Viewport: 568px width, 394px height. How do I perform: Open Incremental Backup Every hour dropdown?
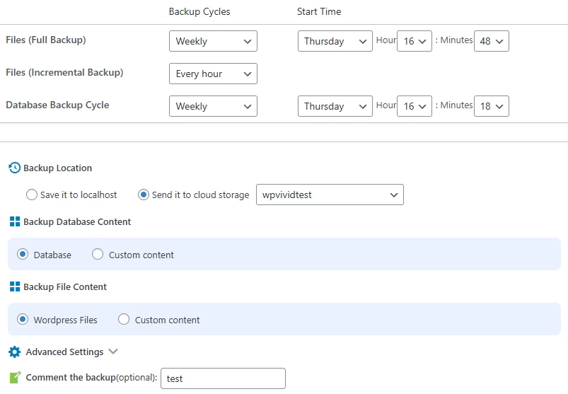(213, 74)
